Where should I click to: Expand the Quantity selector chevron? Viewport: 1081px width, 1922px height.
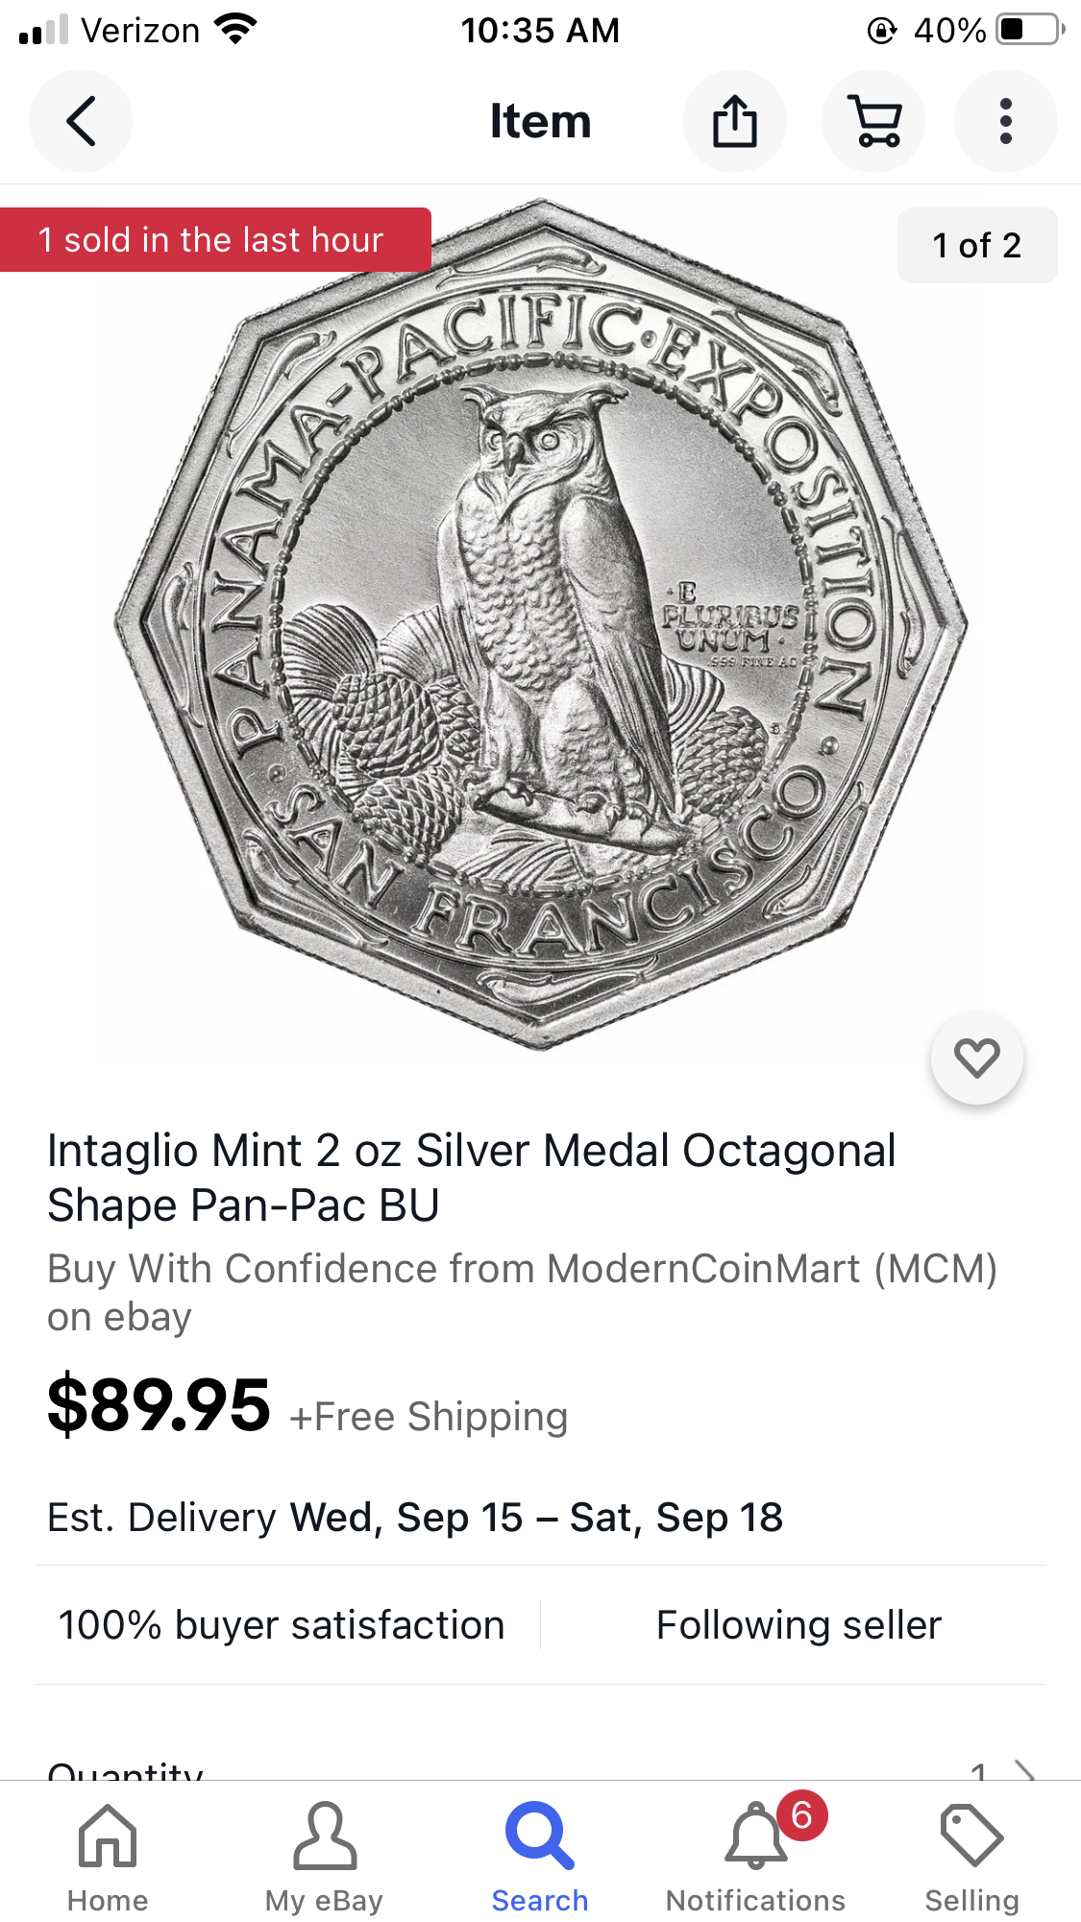pyautogui.click(x=1025, y=1770)
